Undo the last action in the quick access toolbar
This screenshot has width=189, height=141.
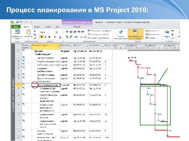click(21, 22)
